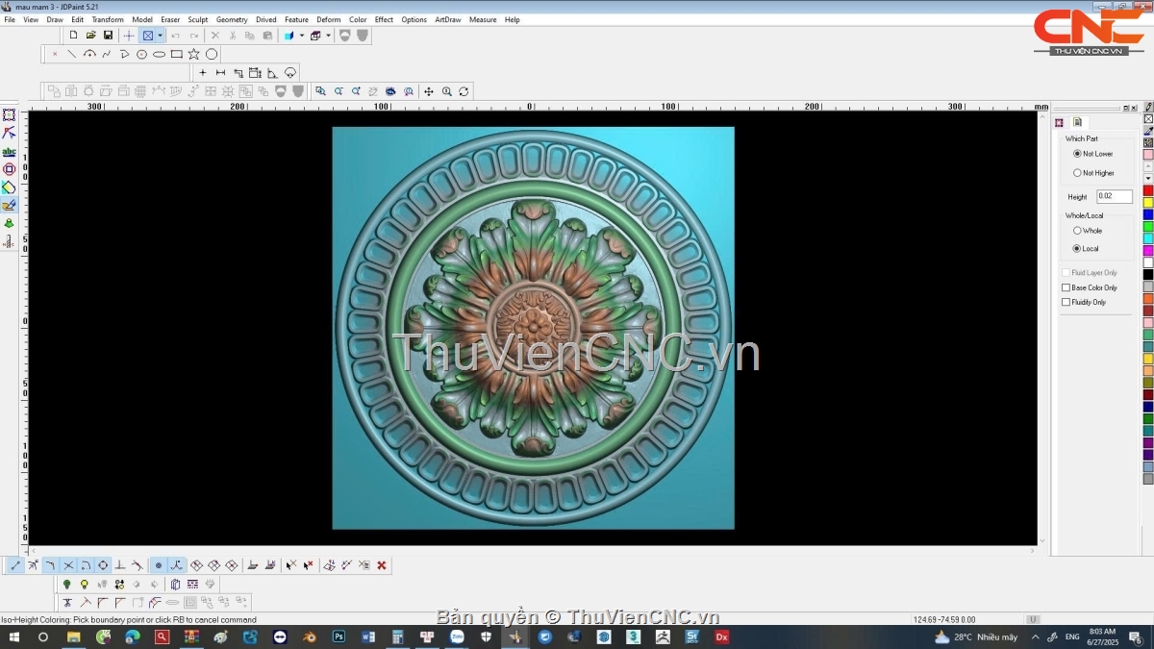Open the Sculpt menu
The image size is (1154, 649).
[198, 19]
